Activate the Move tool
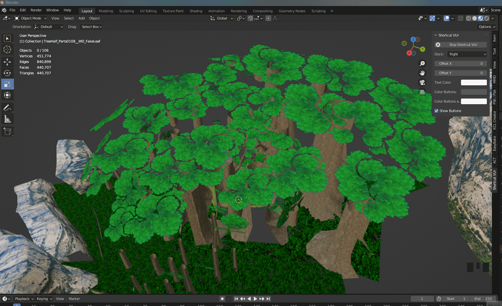Image resolution: width=502 pixels, height=306 pixels. tap(7, 62)
